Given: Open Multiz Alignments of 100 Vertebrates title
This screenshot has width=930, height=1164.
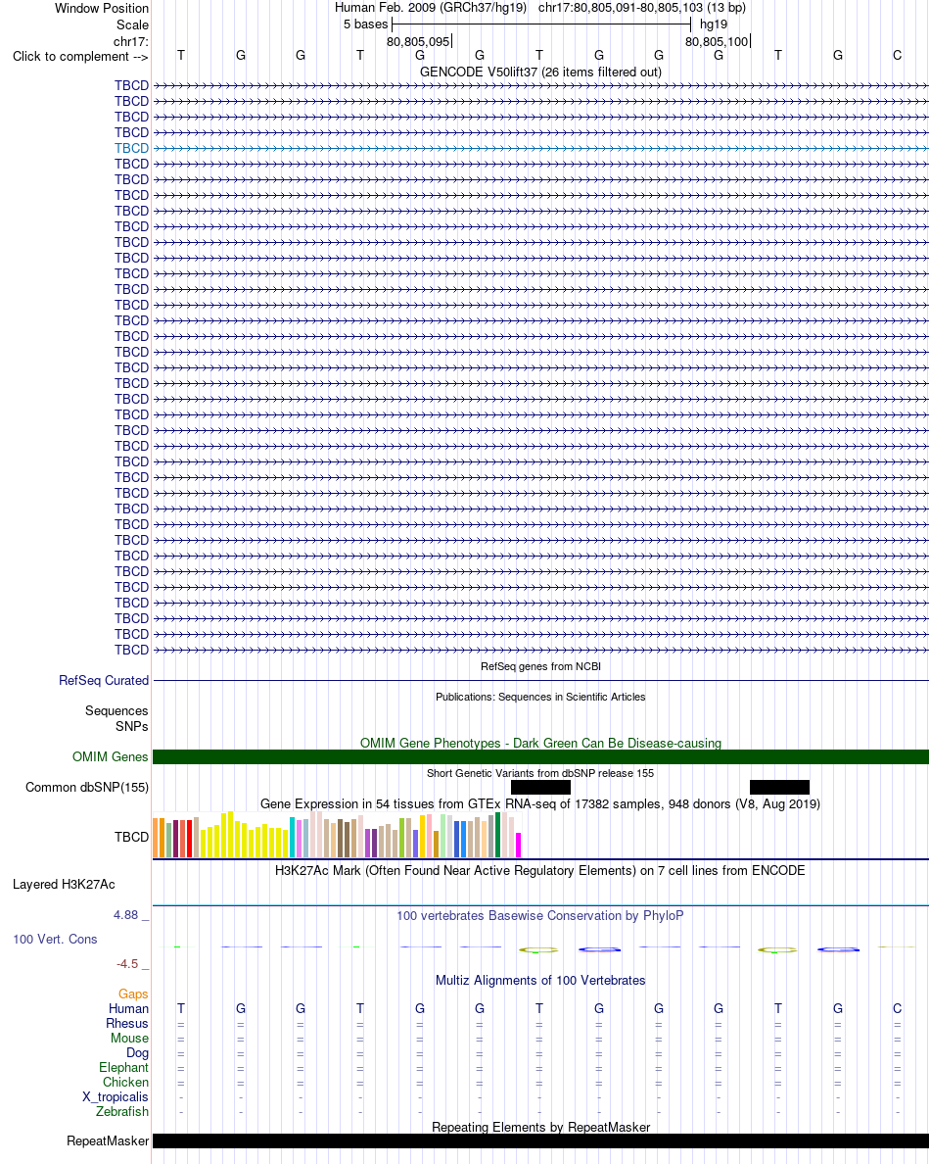Looking at the screenshot, I should [540, 981].
